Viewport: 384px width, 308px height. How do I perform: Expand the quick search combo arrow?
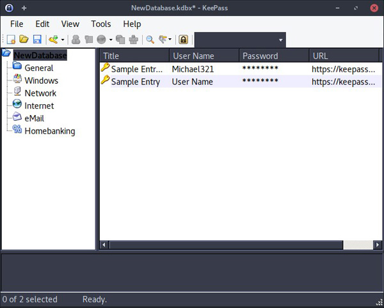click(281, 40)
